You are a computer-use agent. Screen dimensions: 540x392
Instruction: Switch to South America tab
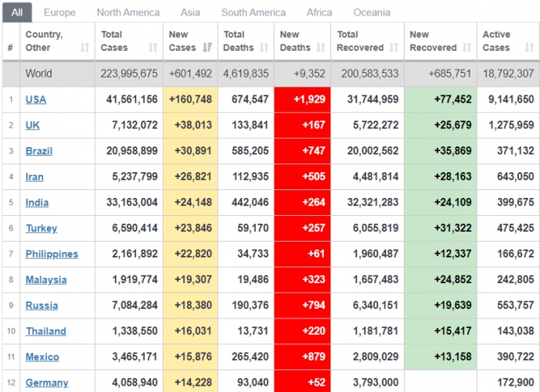pyautogui.click(x=254, y=13)
